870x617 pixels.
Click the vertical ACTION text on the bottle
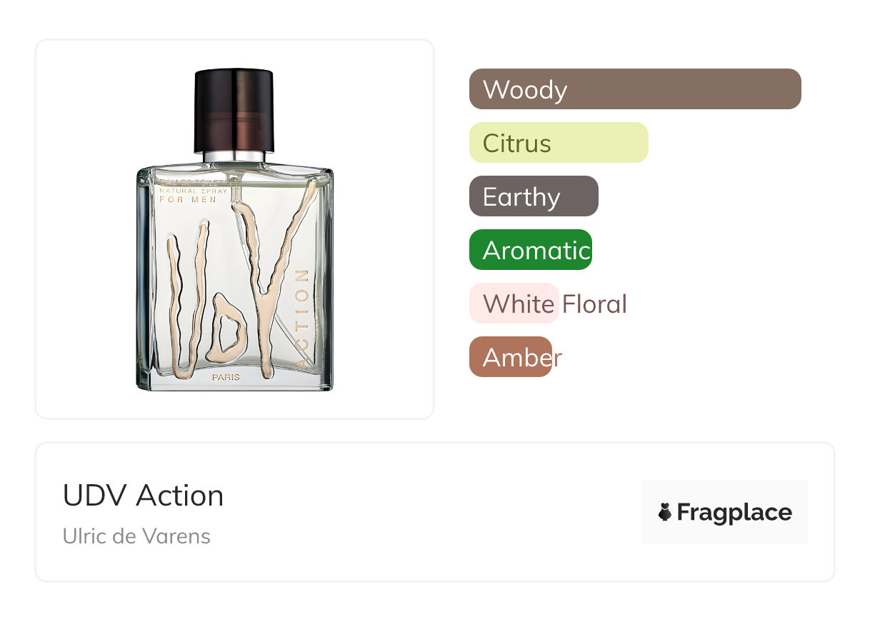[x=301, y=318]
